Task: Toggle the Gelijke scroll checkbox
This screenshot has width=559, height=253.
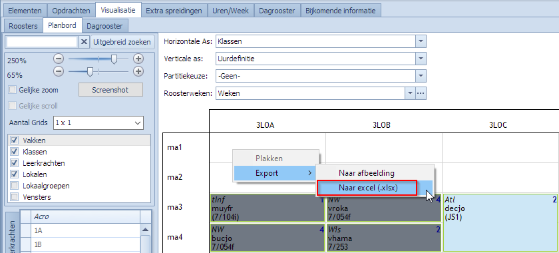Action: (x=13, y=106)
